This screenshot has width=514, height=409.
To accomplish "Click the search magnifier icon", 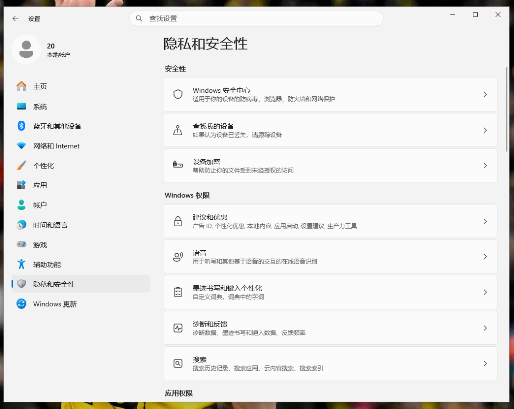I will pos(139,19).
